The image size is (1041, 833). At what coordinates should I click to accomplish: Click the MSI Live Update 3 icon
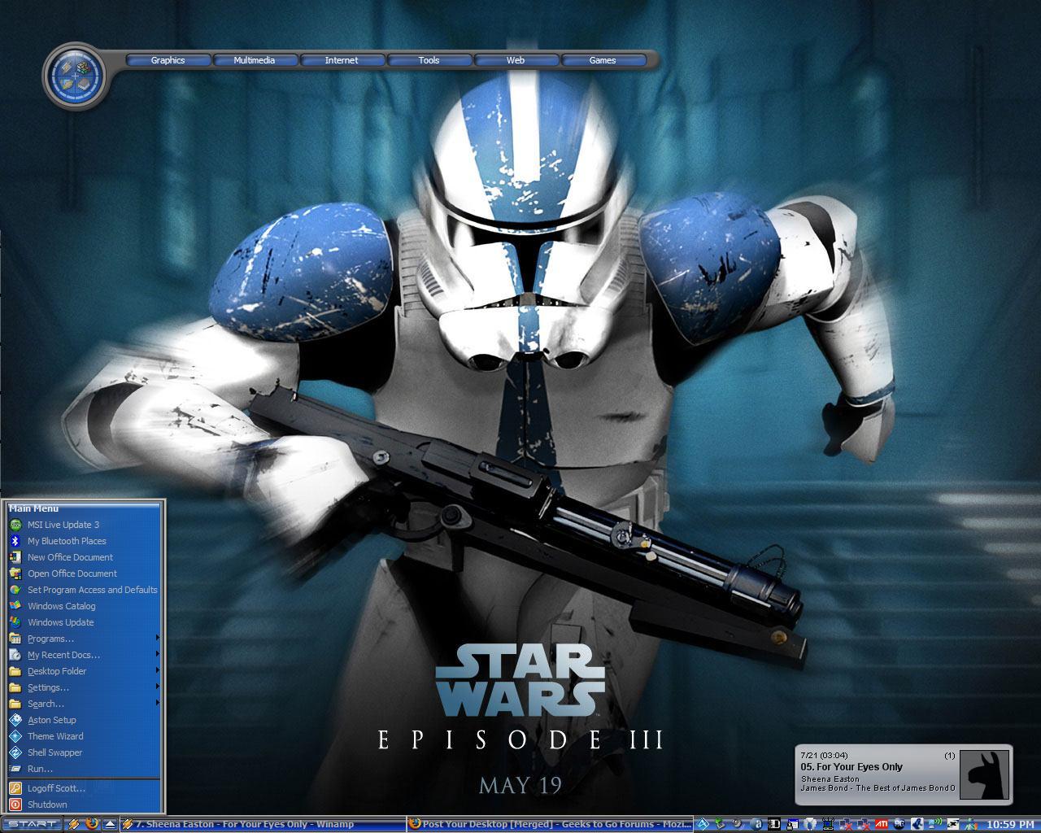click(15, 525)
